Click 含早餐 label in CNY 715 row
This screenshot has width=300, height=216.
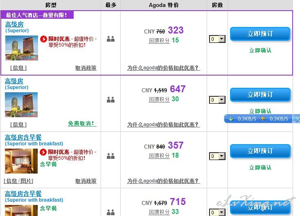[48, 208]
